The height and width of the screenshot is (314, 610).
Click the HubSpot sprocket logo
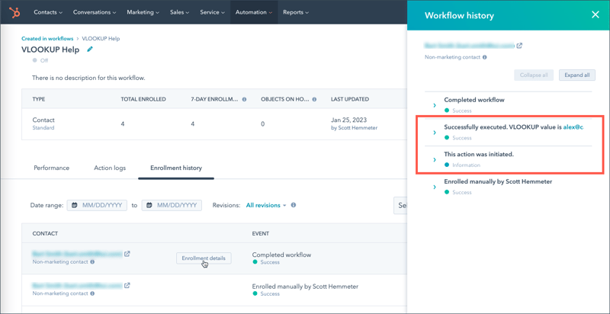15,12
